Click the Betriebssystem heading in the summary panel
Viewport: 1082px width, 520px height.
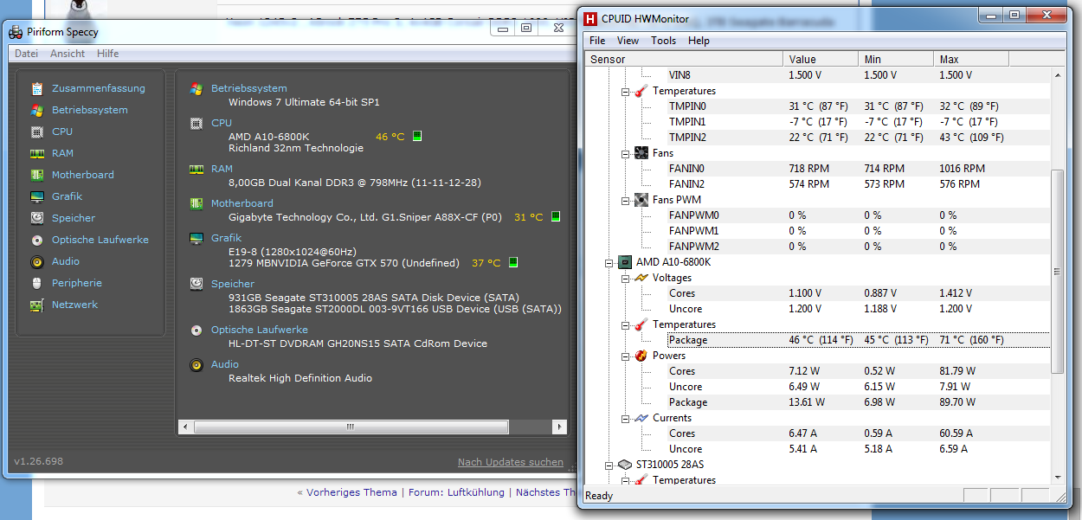pos(249,88)
